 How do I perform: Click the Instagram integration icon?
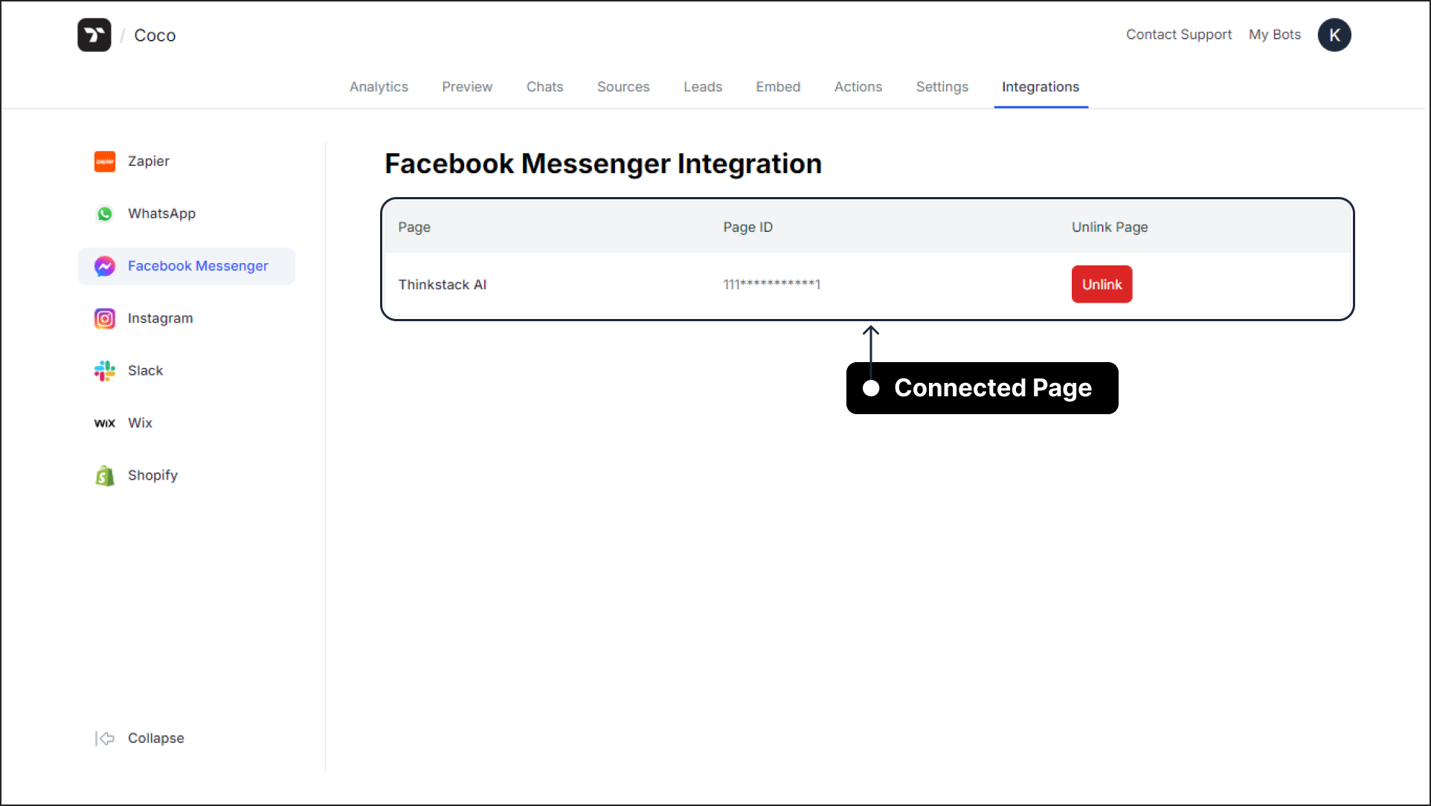(x=104, y=317)
